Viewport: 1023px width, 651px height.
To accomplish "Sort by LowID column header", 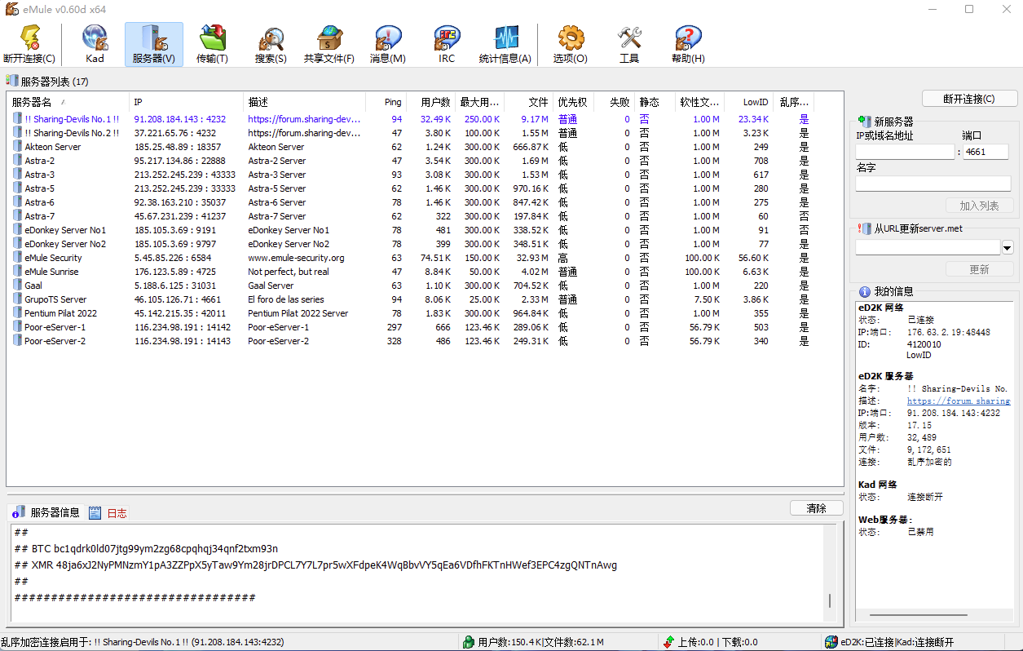I will [748, 102].
